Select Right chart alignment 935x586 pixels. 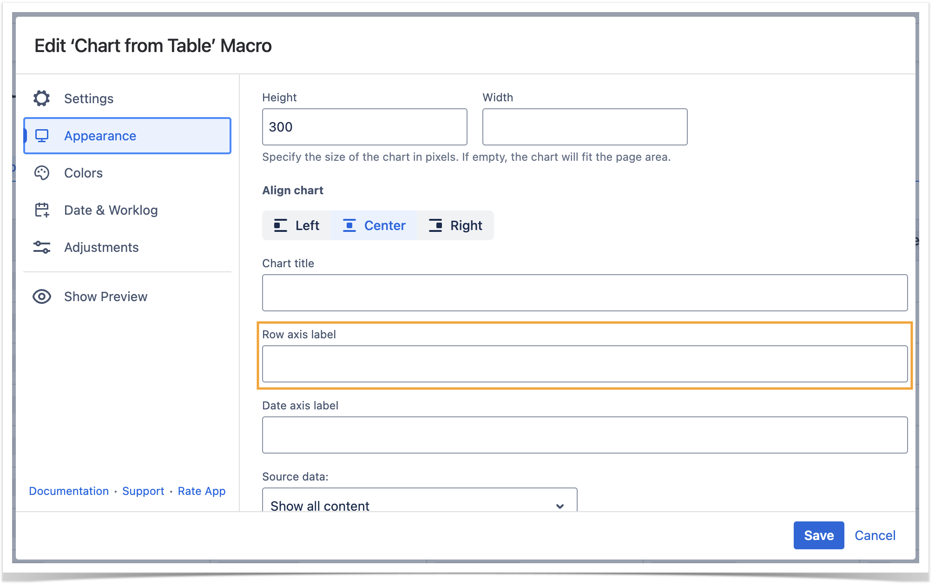455,225
